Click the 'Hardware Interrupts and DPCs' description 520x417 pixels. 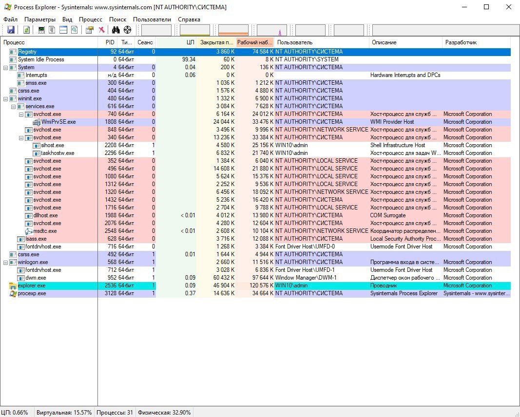[405, 75]
